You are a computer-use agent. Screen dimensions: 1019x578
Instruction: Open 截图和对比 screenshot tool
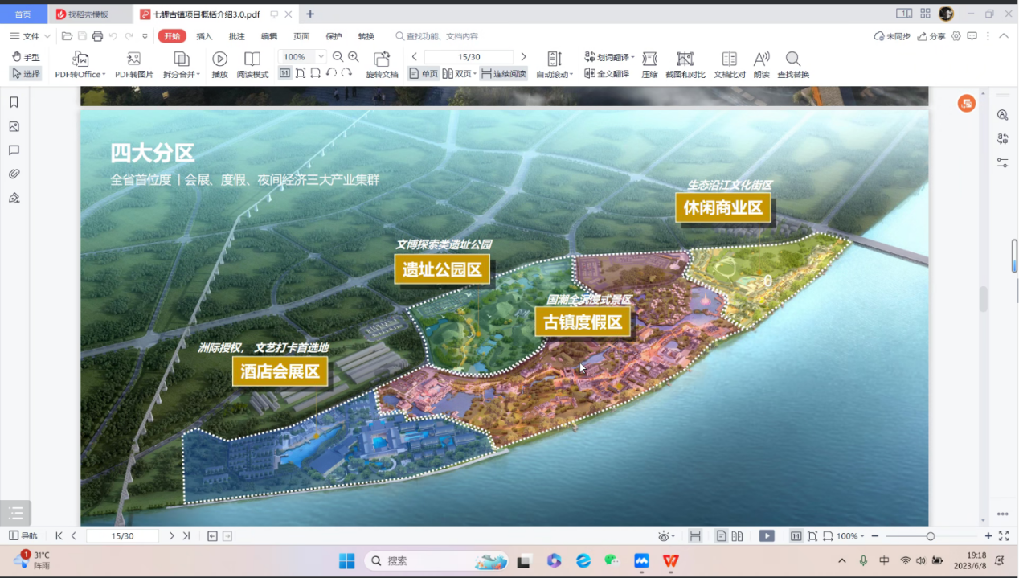(x=685, y=59)
